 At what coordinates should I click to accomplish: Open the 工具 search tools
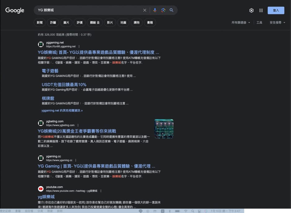coord(259,22)
